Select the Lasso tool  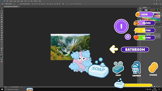[x=2, y=13]
